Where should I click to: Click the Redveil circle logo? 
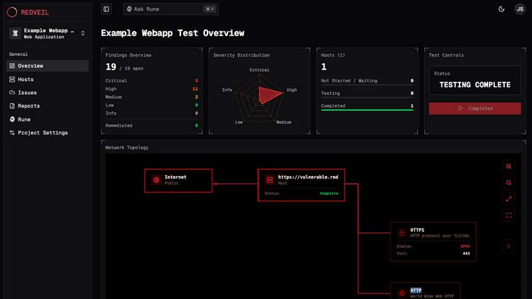pyautogui.click(x=12, y=12)
